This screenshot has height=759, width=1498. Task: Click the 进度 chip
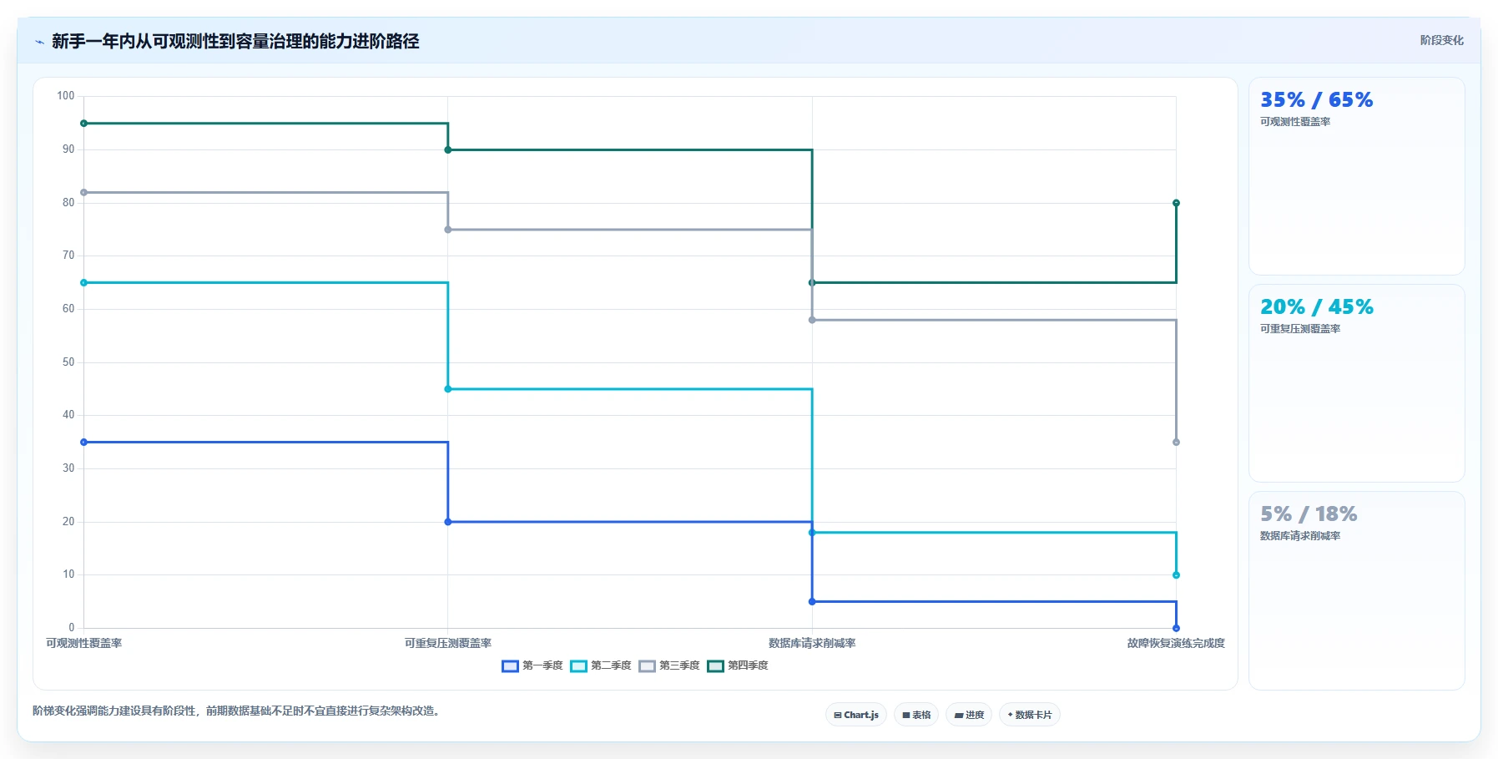coord(969,715)
